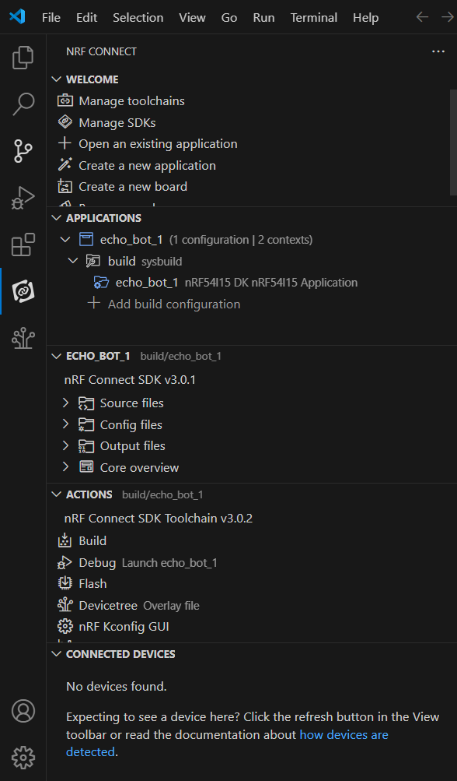Open the Explorer view in activity bar
Viewport: 457px width, 781px height.
(x=23, y=58)
